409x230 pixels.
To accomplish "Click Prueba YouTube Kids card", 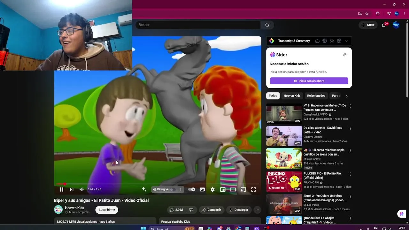I will [x=210, y=221].
